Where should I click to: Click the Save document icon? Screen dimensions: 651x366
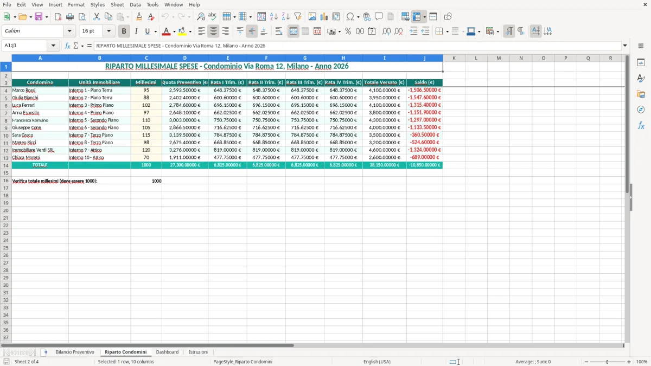click(x=39, y=17)
